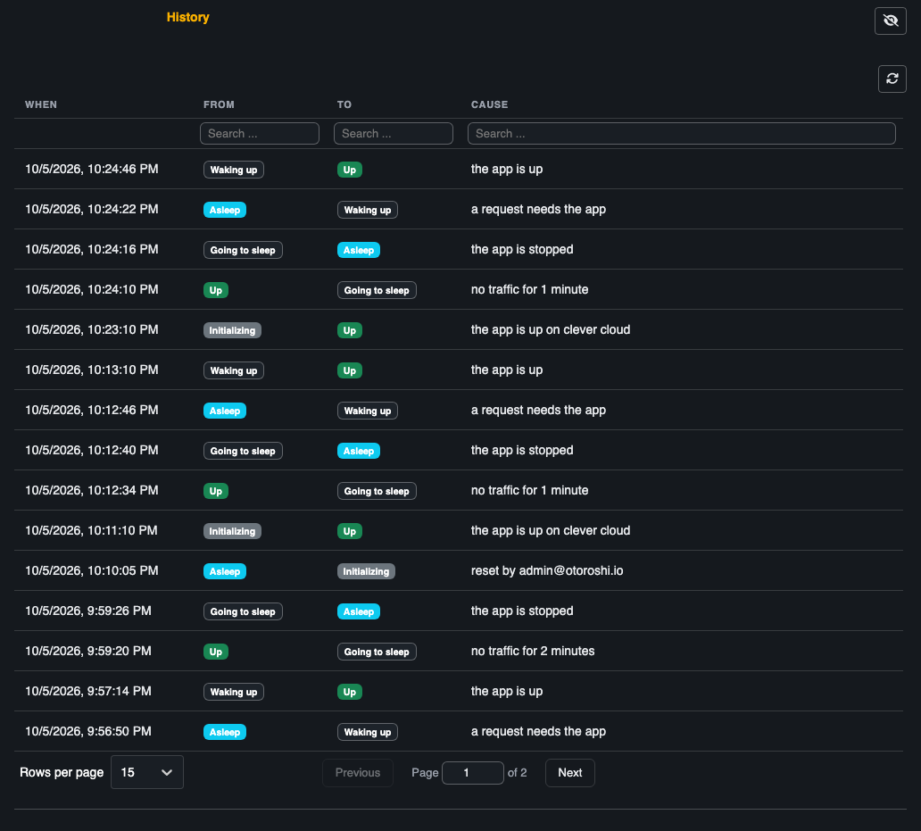Select the 10:24:22 PM timestamp cell
The width and height of the screenshot is (921, 831).
point(92,209)
